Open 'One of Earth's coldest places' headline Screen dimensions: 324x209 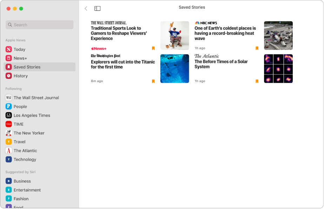(225, 33)
